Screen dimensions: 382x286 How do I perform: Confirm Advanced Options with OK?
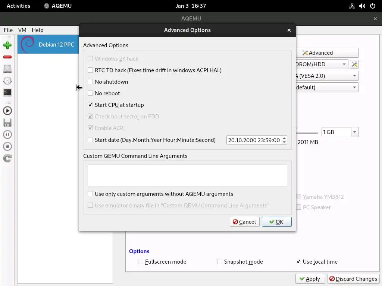(x=277, y=222)
